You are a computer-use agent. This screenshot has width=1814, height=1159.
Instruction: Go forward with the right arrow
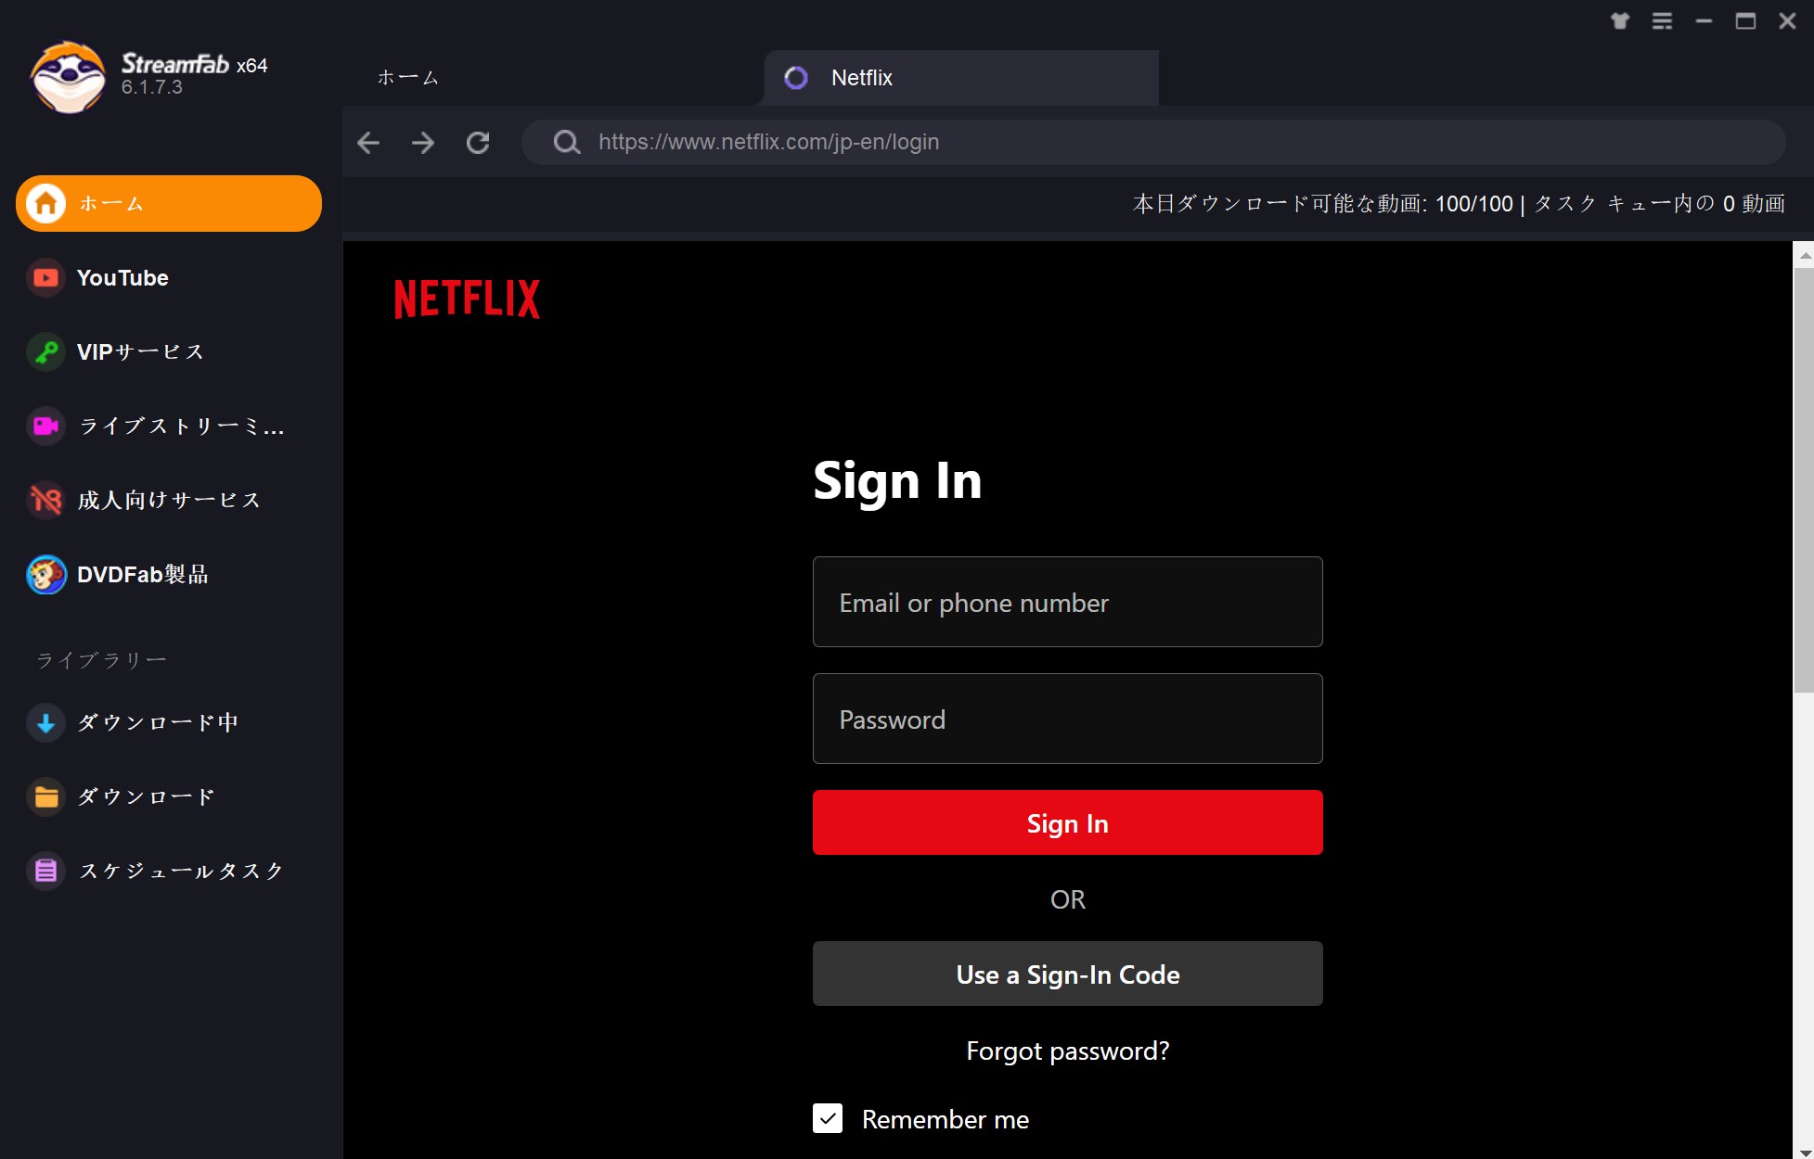click(423, 142)
